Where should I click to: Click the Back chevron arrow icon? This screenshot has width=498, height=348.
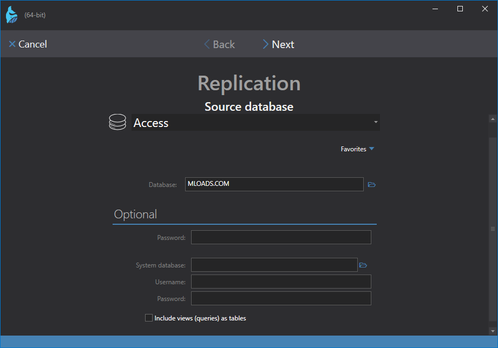[207, 44]
